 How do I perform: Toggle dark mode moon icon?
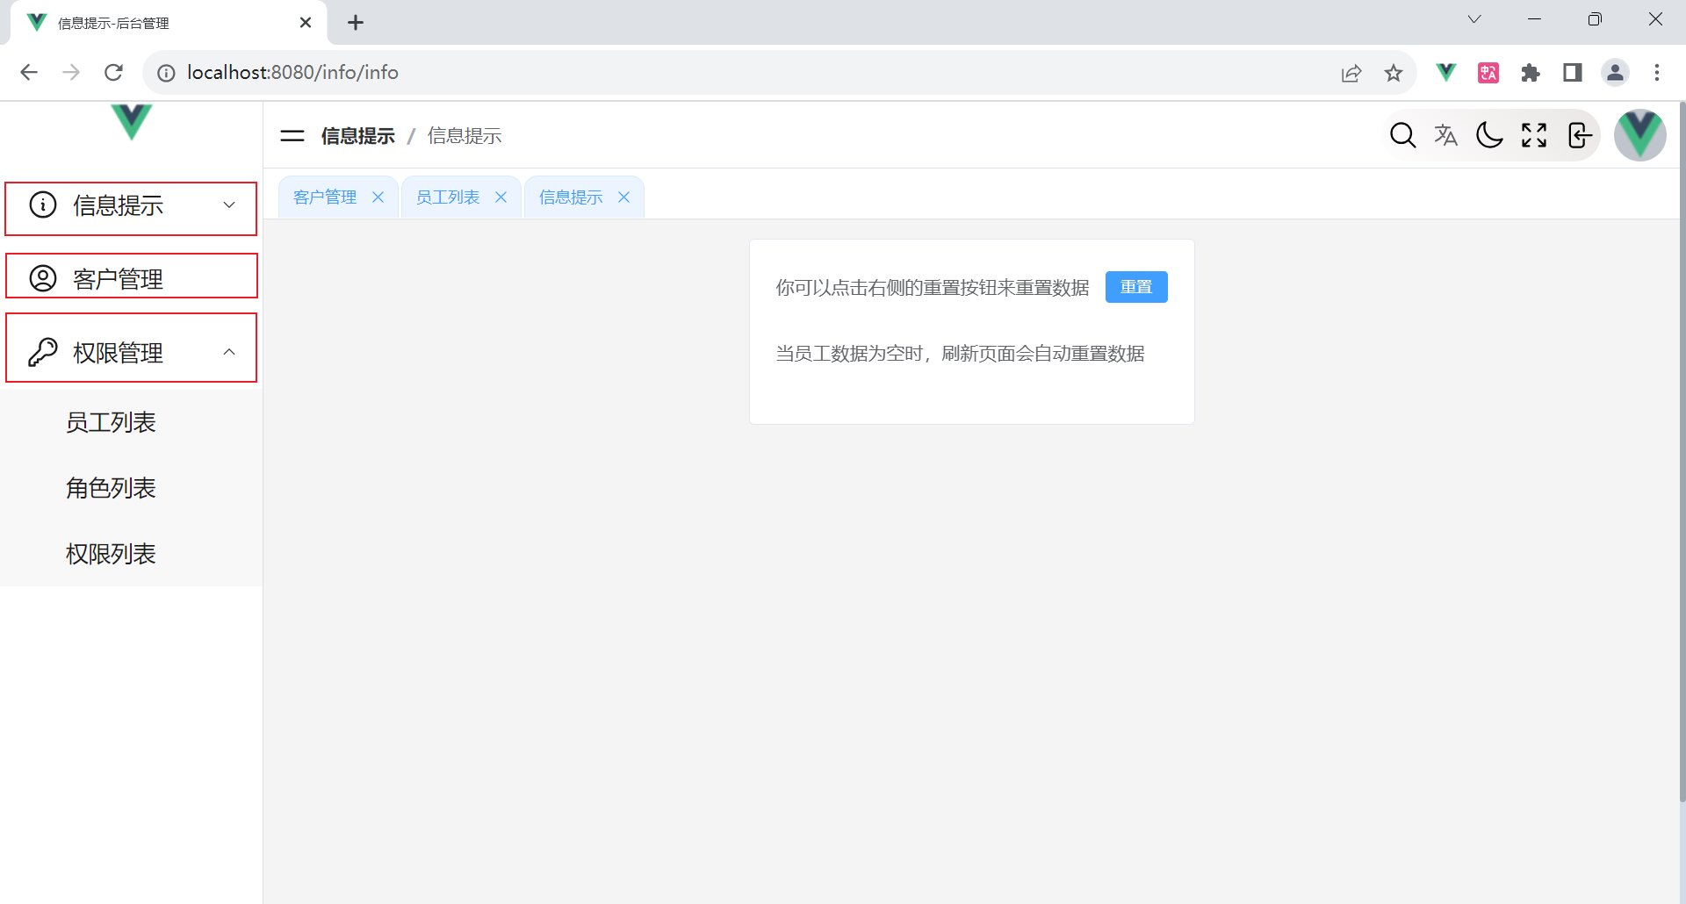click(1489, 135)
